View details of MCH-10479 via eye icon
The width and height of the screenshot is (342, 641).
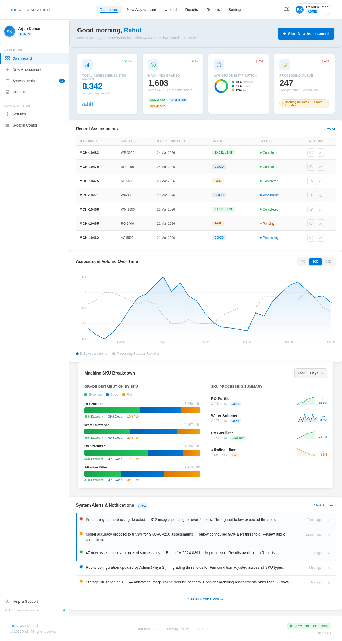tap(311, 167)
